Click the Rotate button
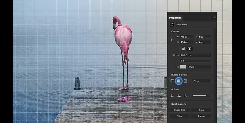This screenshot has height=123, width=245. point(201,116)
